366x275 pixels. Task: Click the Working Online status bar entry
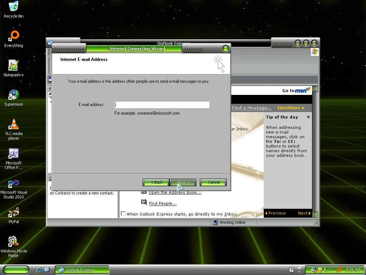pos(229,222)
